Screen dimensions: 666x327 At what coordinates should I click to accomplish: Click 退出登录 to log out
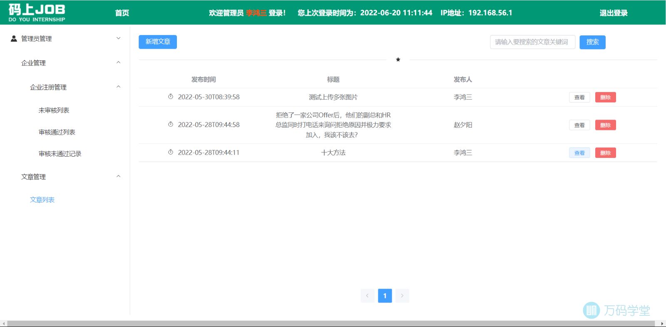tap(614, 13)
